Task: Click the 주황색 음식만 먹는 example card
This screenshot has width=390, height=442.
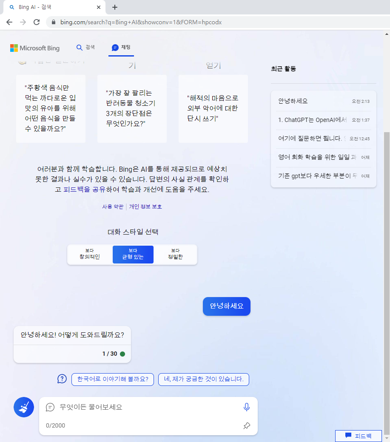Action: click(51, 108)
